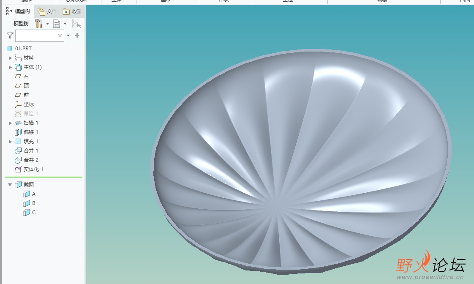
Task: Click the 坐标 axis icon
Action: [x=18, y=104]
